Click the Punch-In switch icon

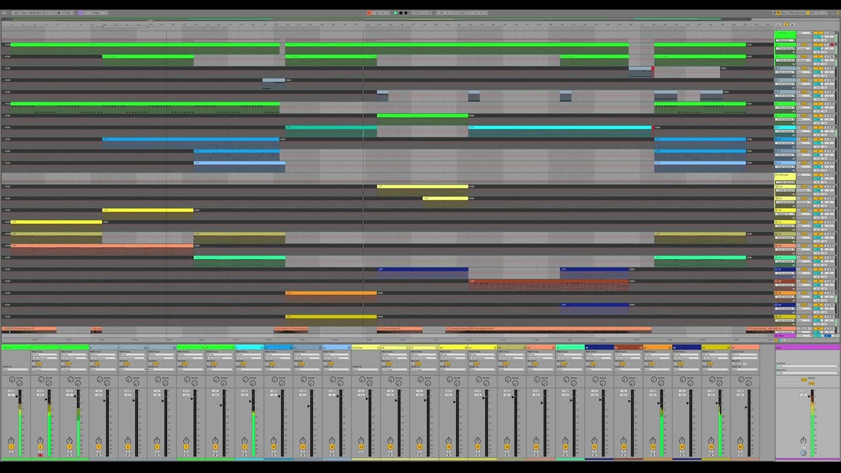[x=457, y=13]
